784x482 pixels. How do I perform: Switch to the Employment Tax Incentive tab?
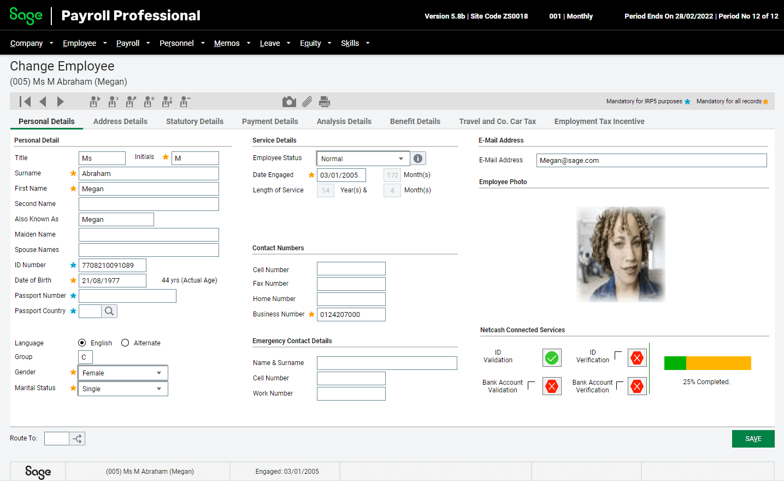point(599,121)
